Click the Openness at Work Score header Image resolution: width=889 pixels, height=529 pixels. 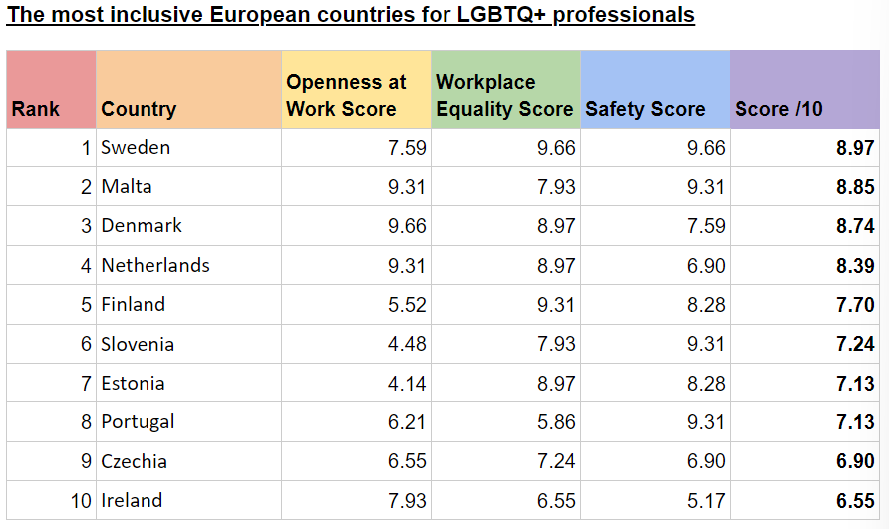point(346,96)
